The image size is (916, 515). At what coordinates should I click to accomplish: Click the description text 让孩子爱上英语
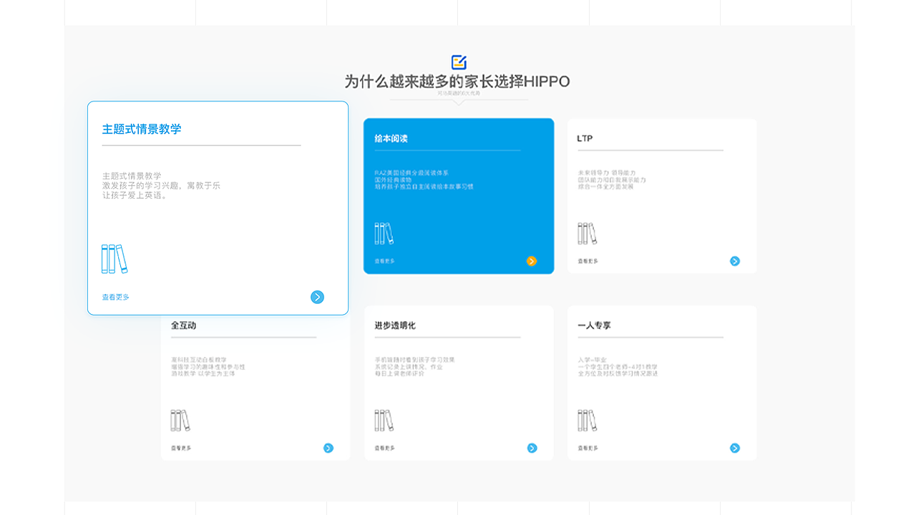135,195
